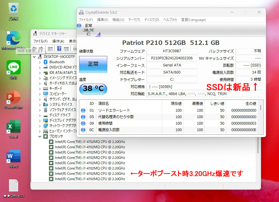
Task: Select the サウンド、ビデオ tree item
Action: (63, 99)
